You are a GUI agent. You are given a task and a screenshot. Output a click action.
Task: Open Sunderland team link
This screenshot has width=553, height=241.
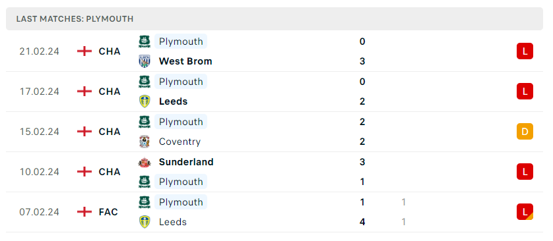[186, 162]
